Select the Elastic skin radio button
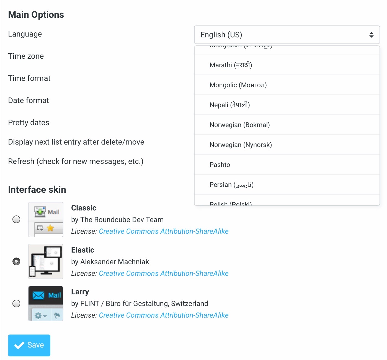The width and height of the screenshot is (387, 360). [x=16, y=261]
